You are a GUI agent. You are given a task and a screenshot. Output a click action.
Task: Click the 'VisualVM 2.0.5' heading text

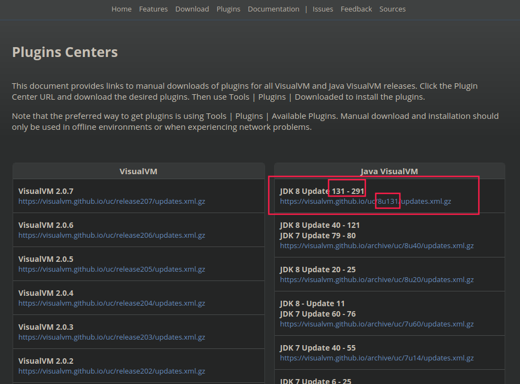coord(46,259)
